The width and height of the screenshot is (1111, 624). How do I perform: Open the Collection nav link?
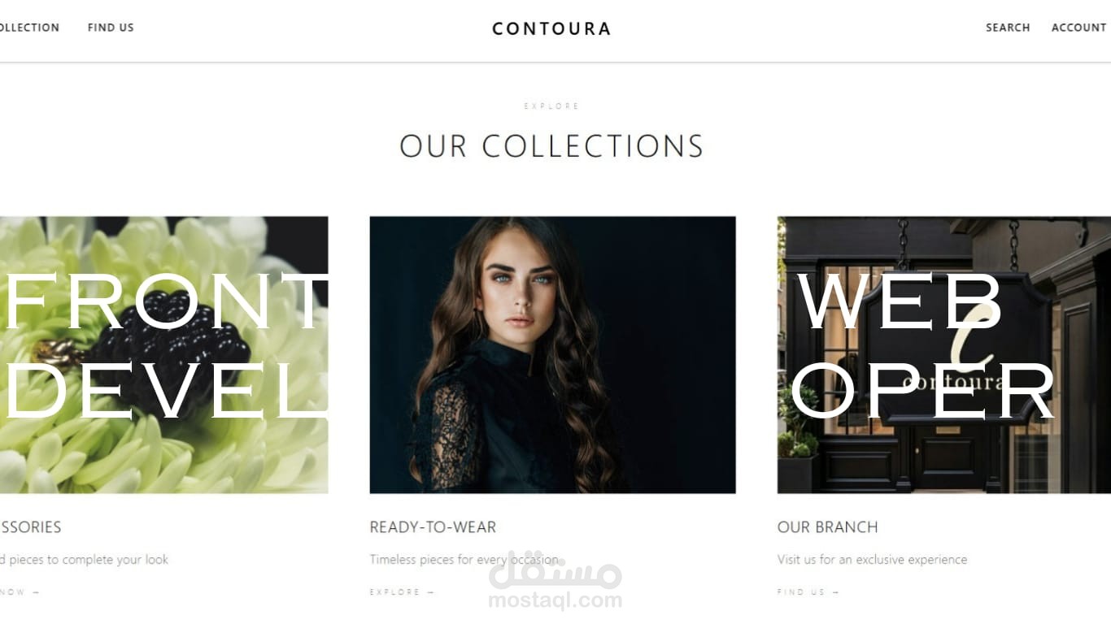pyautogui.click(x=29, y=28)
